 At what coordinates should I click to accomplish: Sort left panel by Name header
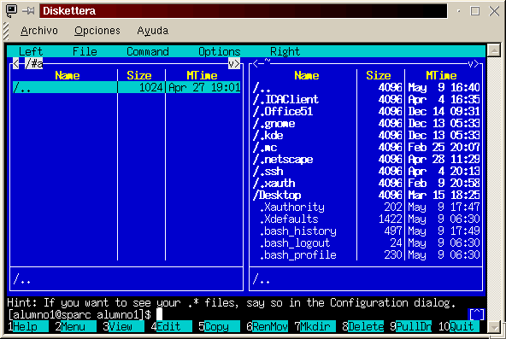68,75
